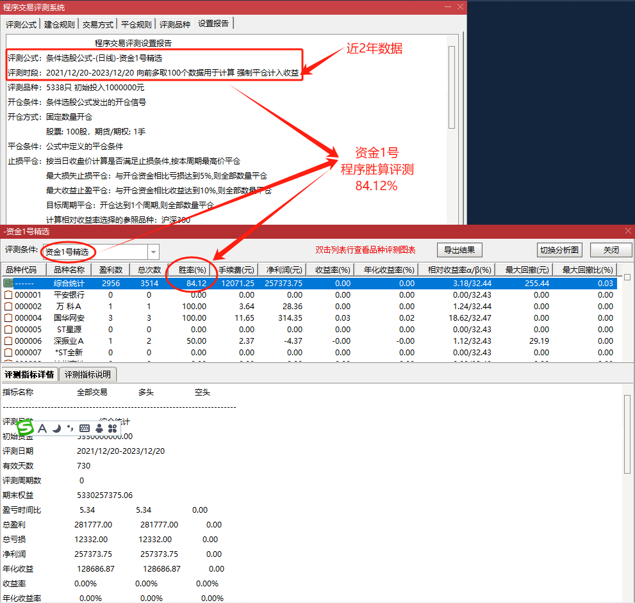Select the 国华网安 row name
Image resolution: width=635 pixels, height=603 pixels.
tap(69, 318)
